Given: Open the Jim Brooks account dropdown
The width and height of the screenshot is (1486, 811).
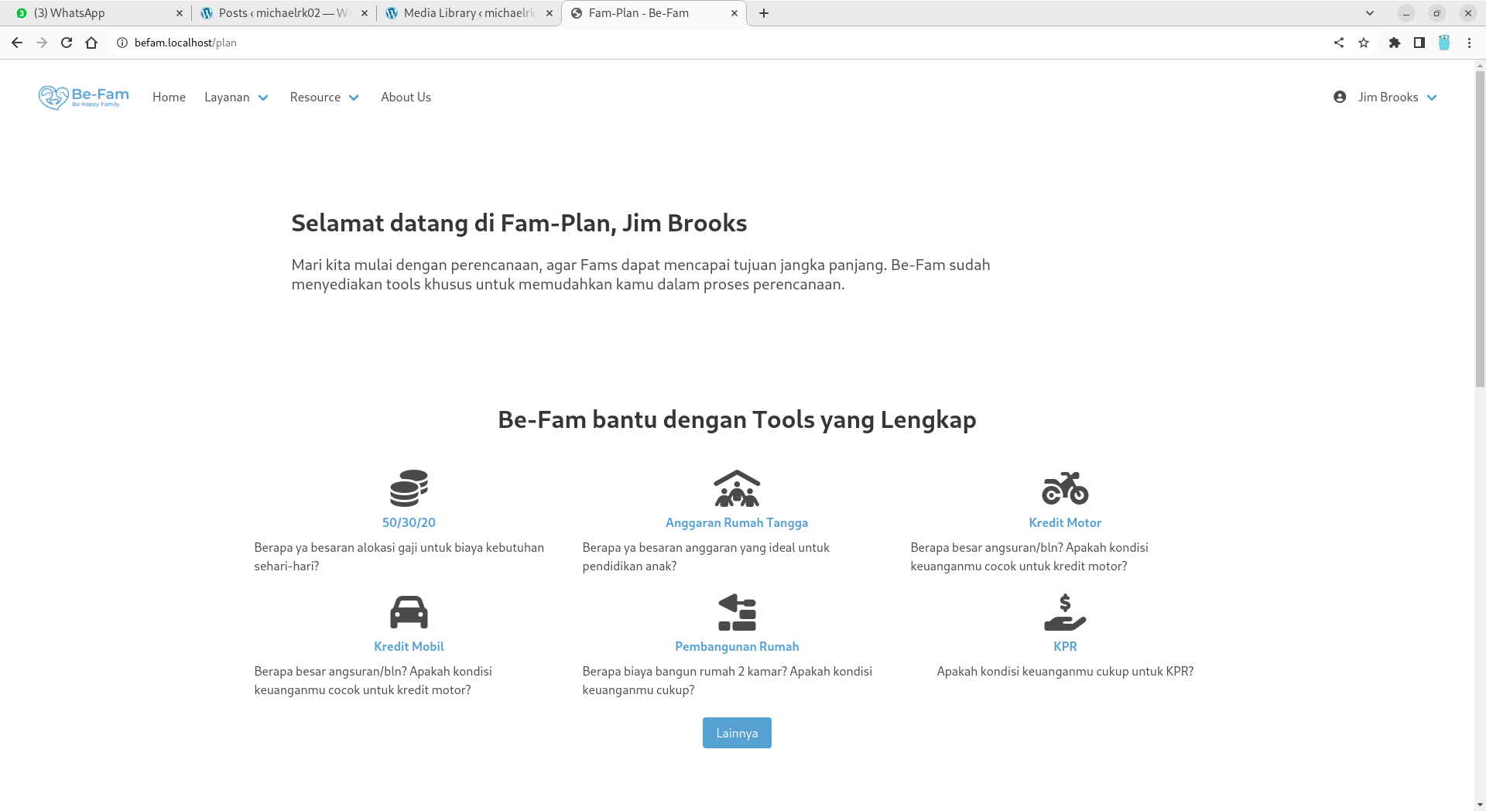Looking at the screenshot, I should tap(1386, 98).
